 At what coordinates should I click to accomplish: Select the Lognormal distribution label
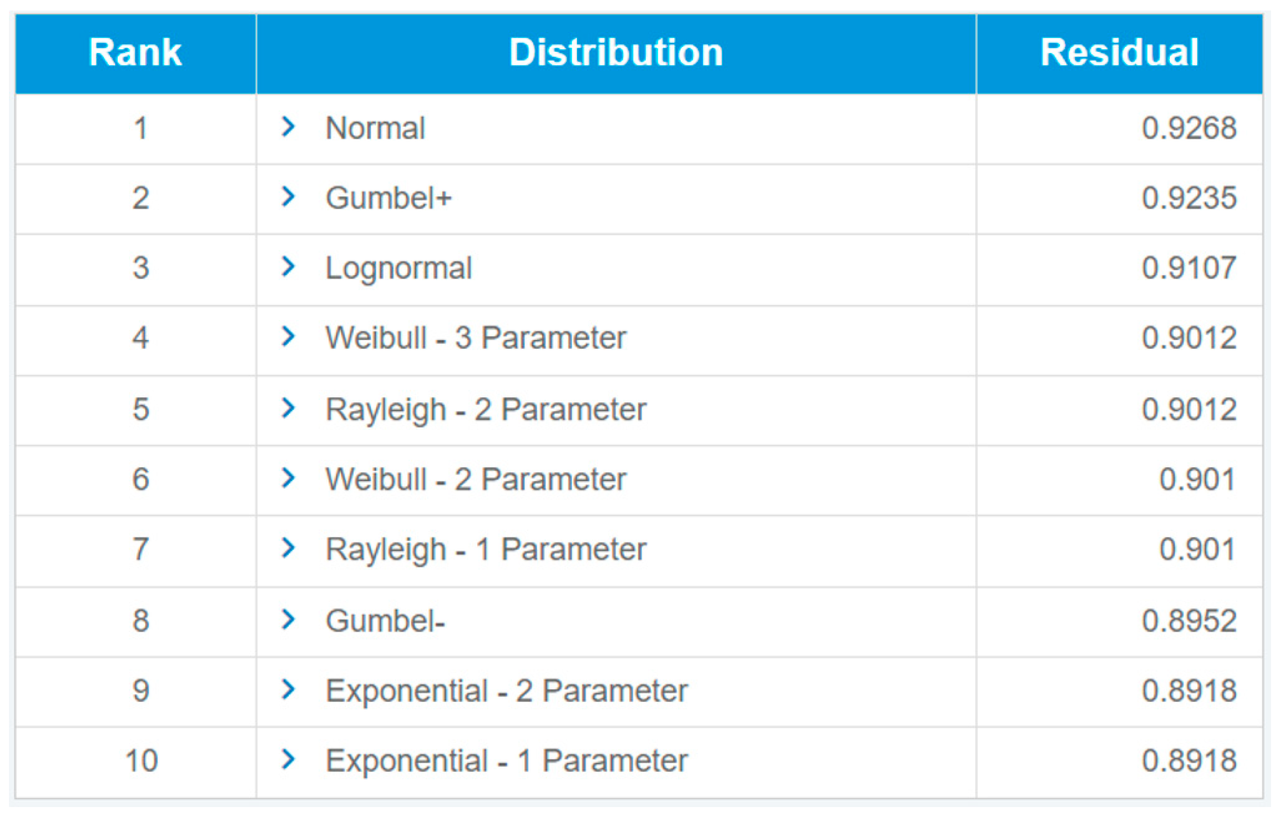click(399, 268)
